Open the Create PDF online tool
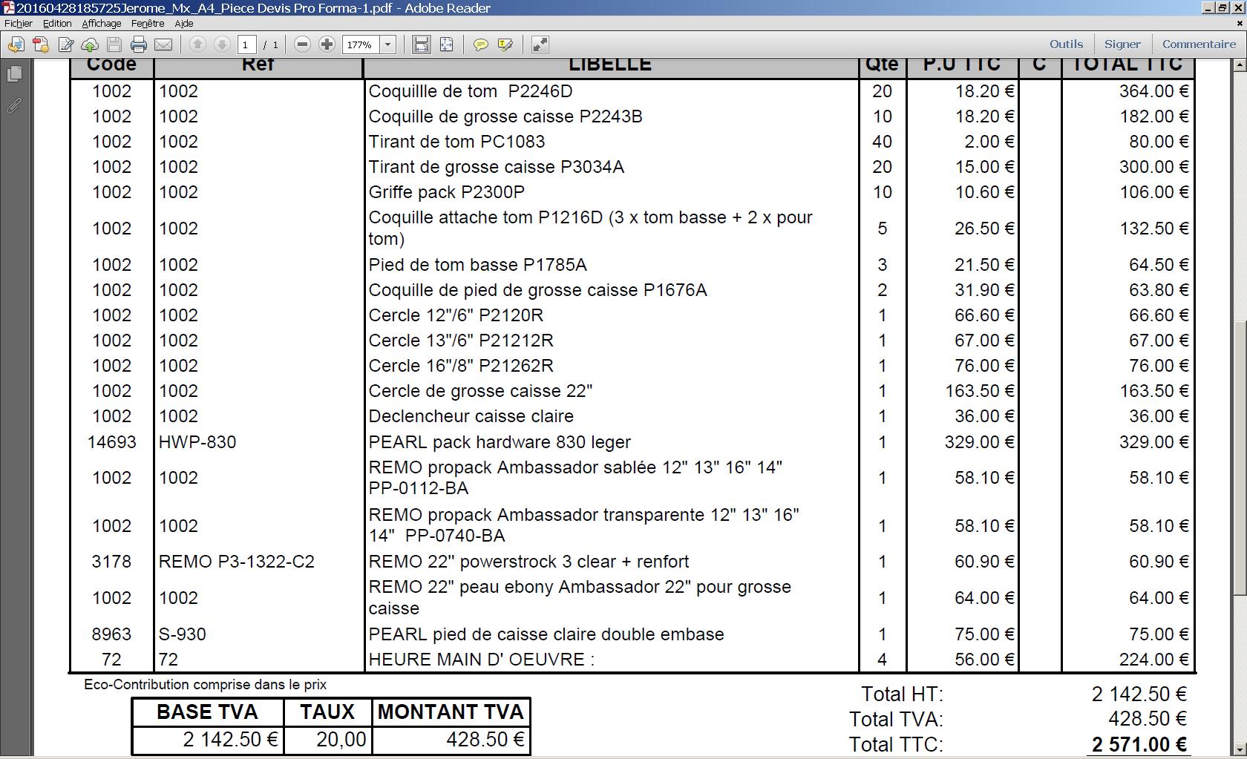The height and width of the screenshot is (759, 1247). pos(41,45)
